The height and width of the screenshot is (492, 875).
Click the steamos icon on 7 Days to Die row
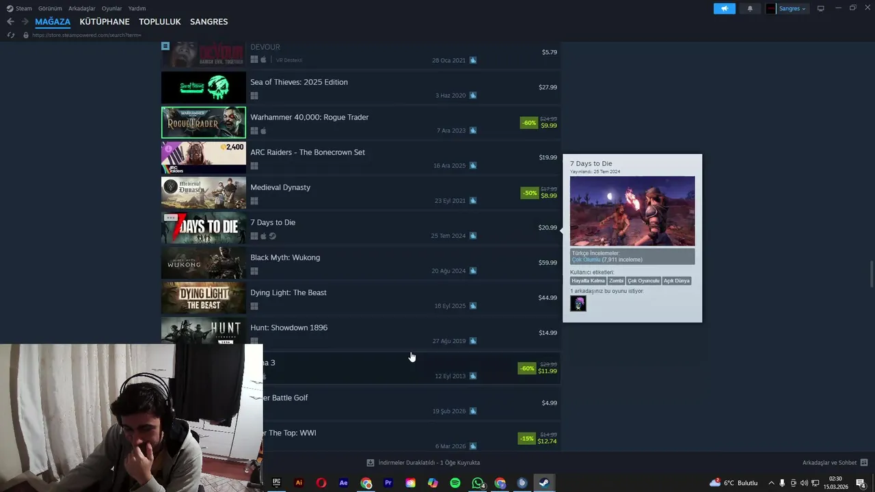coord(273,236)
